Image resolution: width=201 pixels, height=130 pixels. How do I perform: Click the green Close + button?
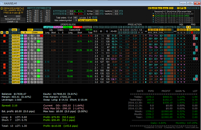coord(68,27)
